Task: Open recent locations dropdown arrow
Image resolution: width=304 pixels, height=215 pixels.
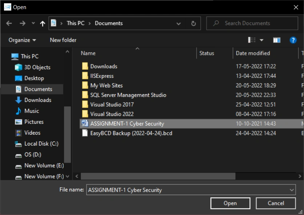Action: tap(33, 23)
